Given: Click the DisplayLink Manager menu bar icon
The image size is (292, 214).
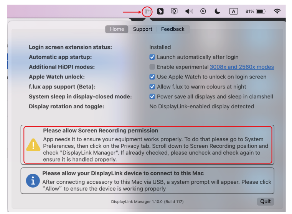Looking at the screenshot, I should [147, 11].
